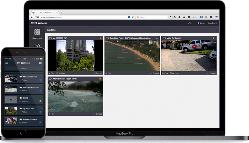
Task: Open the Dashboard from the sidebar
Action: tap(37, 34)
